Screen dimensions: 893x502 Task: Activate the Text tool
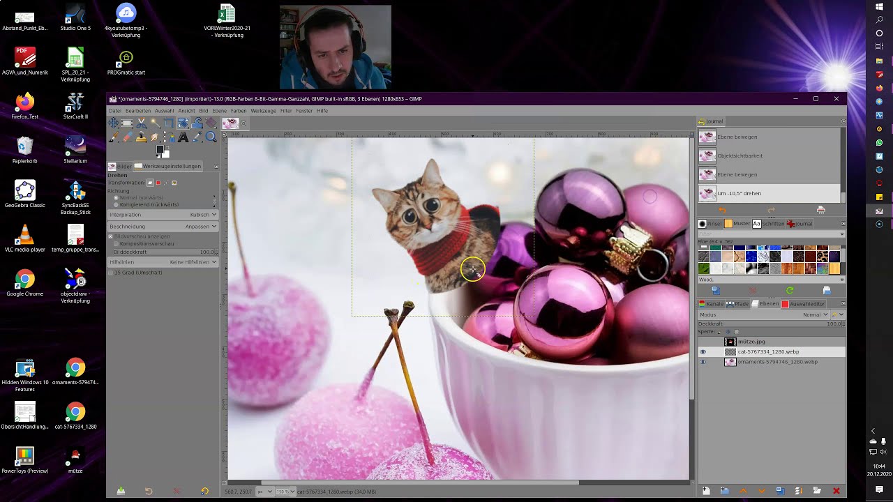(x=183, y=137)
